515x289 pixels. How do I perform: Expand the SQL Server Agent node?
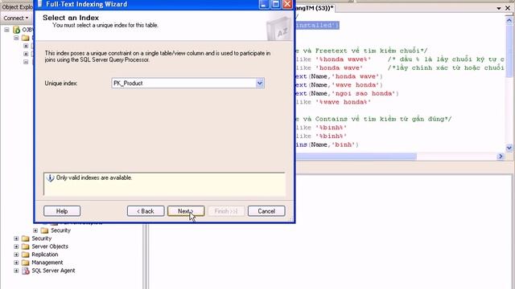[16, 271]
